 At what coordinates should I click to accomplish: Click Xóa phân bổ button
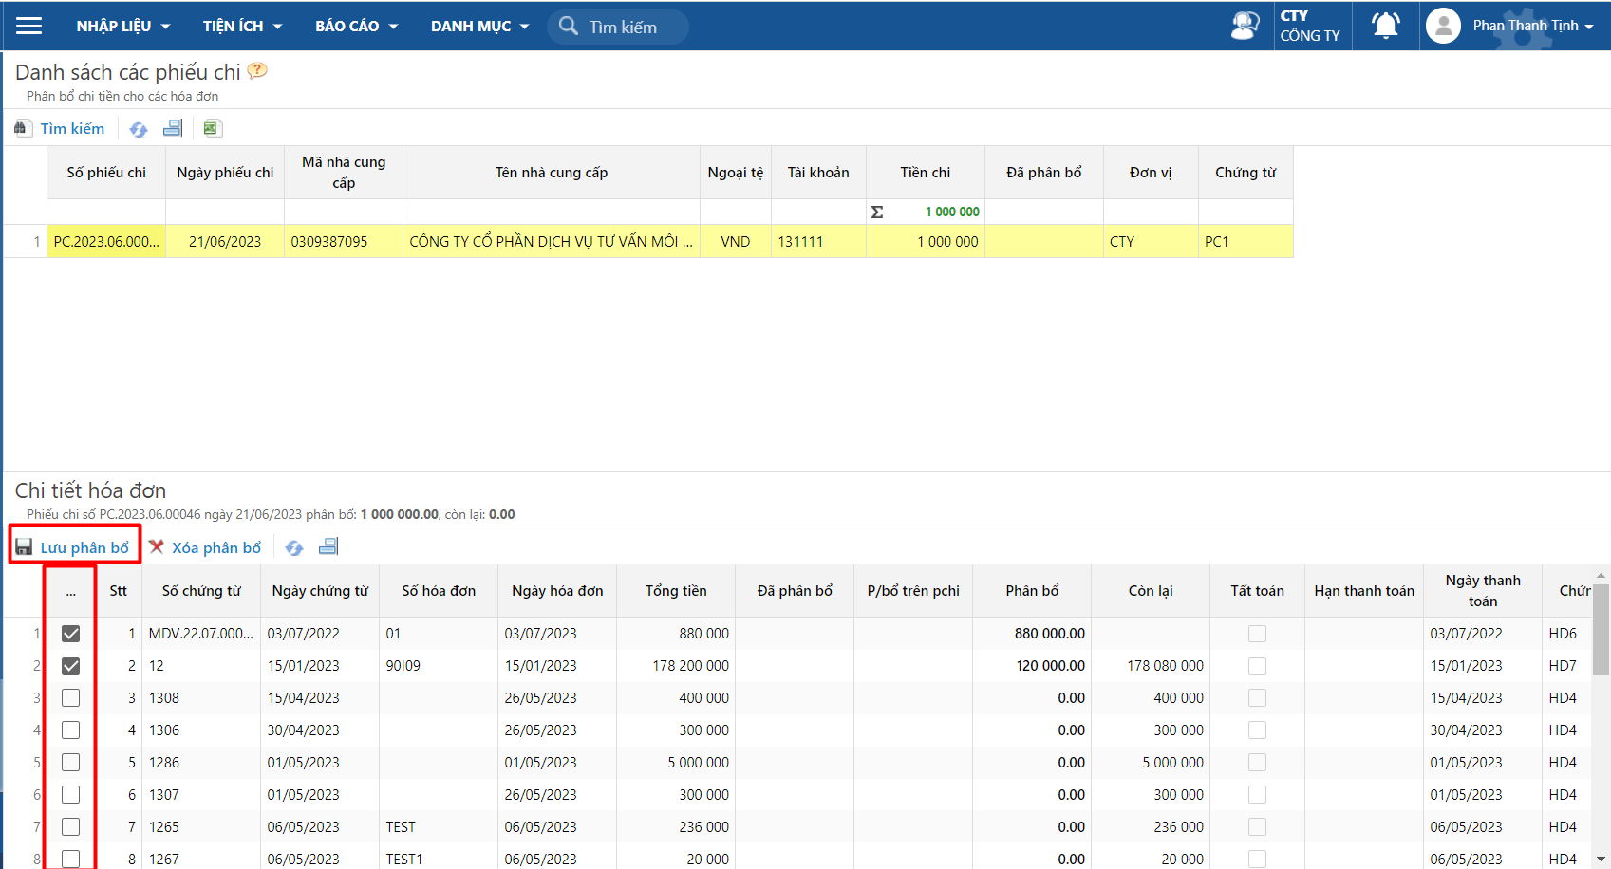(x=205, y=547)
